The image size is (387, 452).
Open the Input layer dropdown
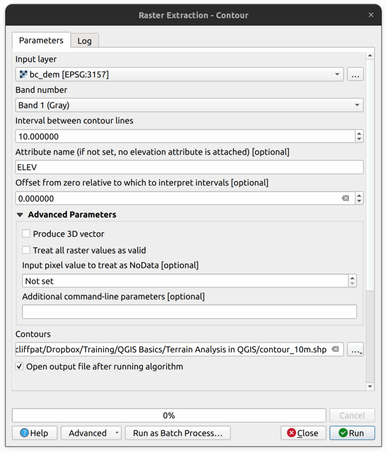pos(179,74)
